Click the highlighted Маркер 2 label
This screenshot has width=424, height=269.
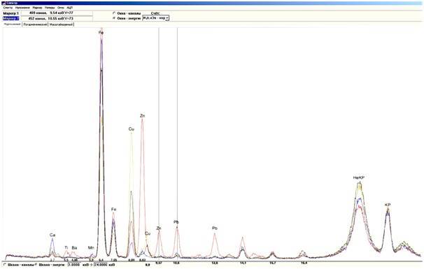tap(11, 18)
